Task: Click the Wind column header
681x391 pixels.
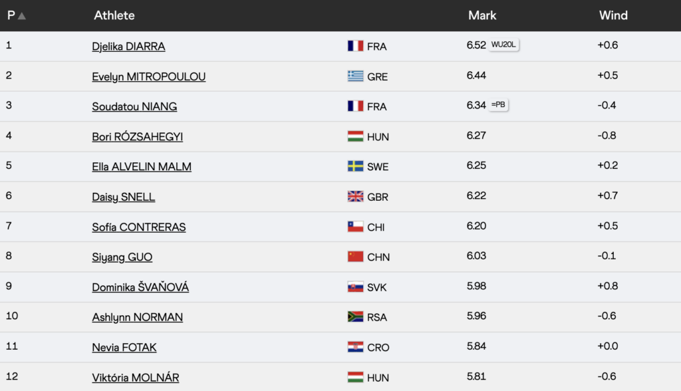Action: coord(613,16)
